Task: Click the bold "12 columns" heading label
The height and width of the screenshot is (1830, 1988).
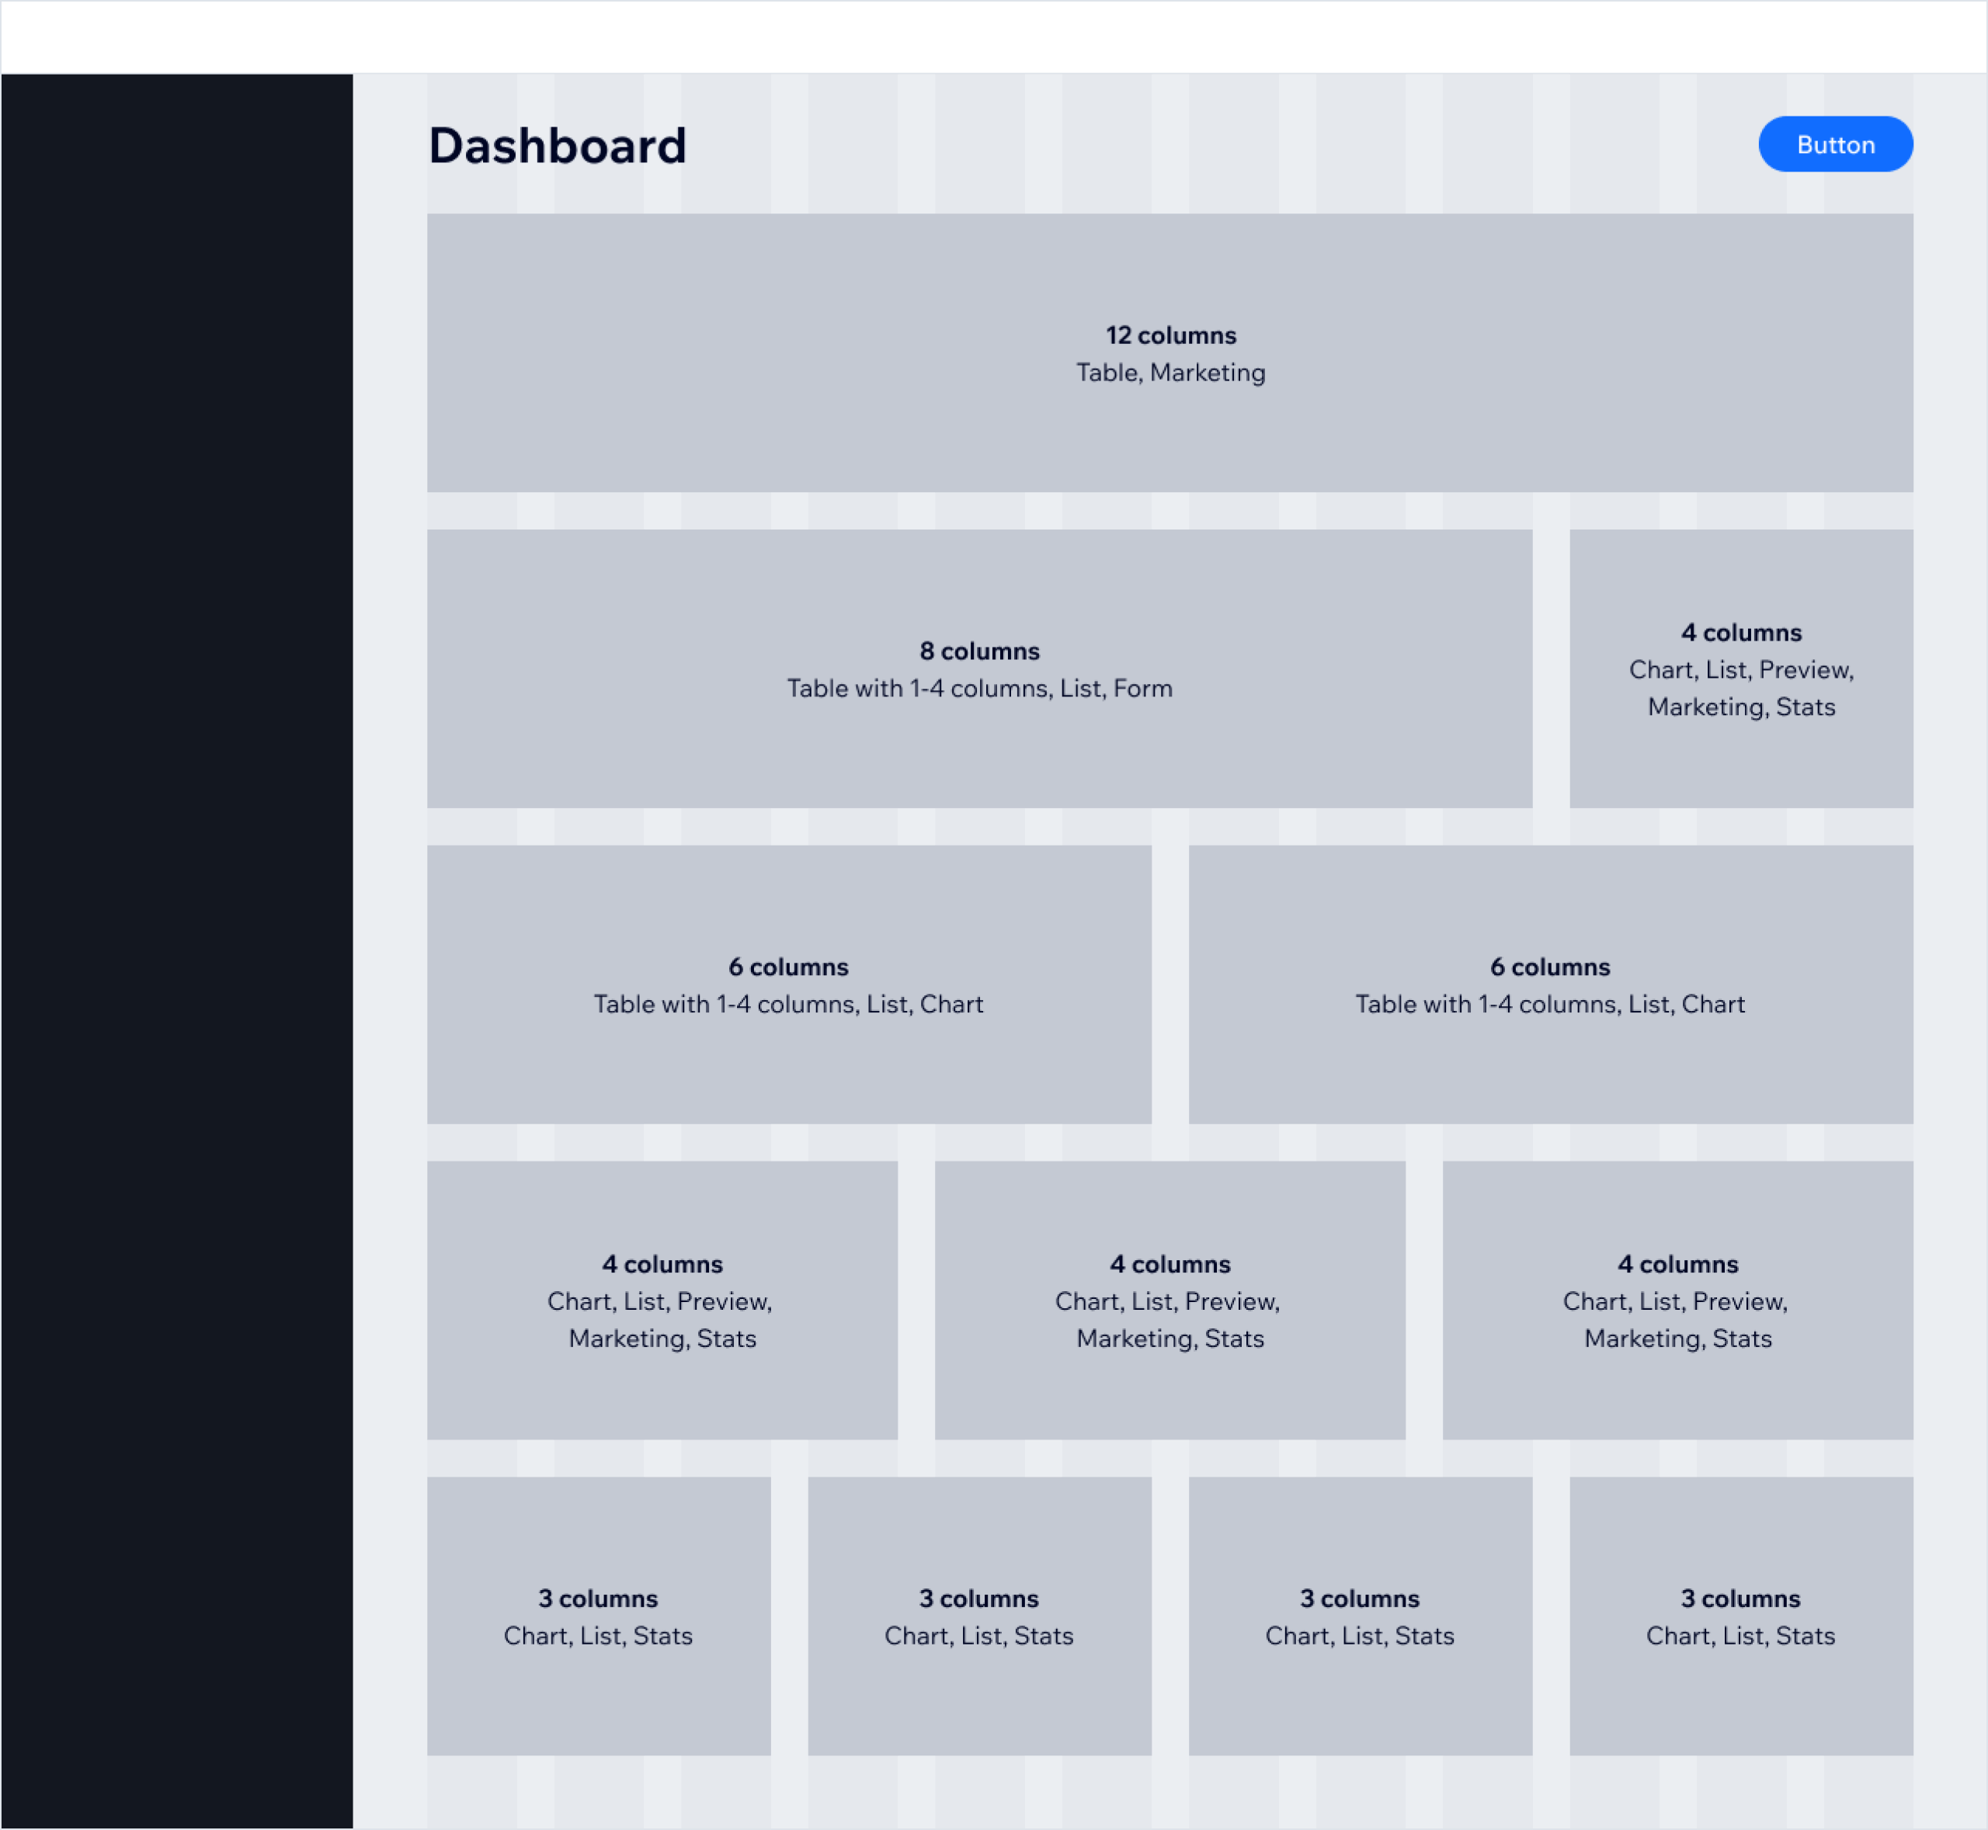Action: click(1170, 335)
